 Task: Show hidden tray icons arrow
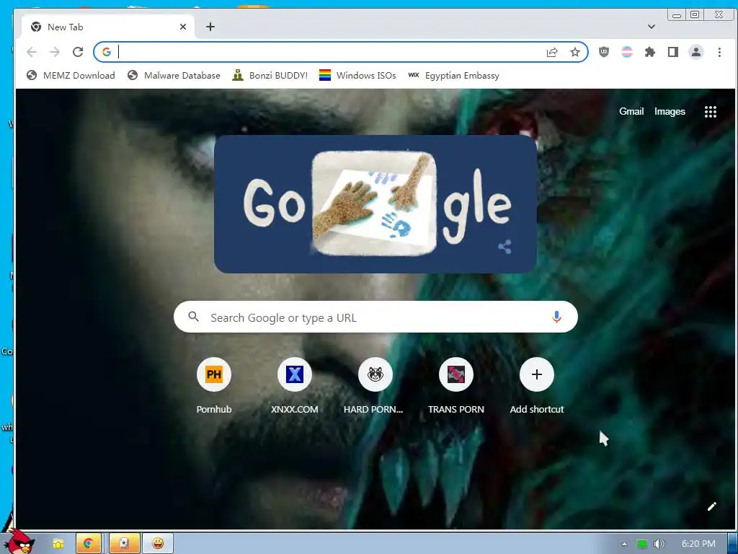pos(625,544)
